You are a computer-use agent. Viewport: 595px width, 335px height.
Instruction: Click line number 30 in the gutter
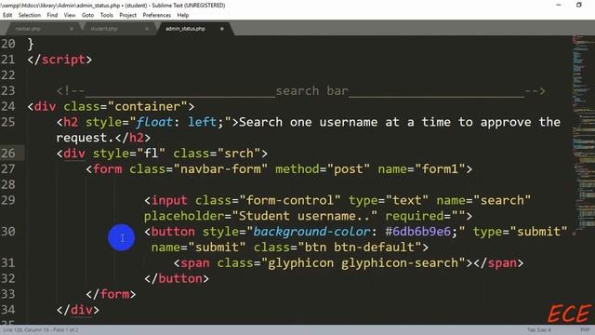8,232
